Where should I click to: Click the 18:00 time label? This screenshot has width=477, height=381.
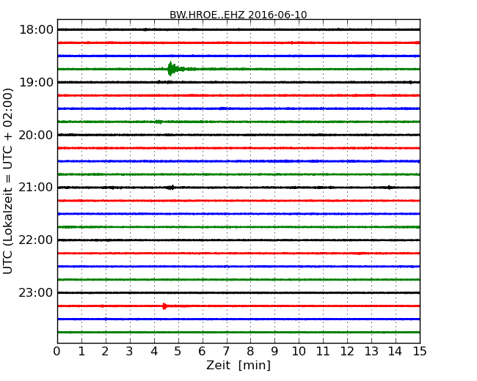click(36, 30)
